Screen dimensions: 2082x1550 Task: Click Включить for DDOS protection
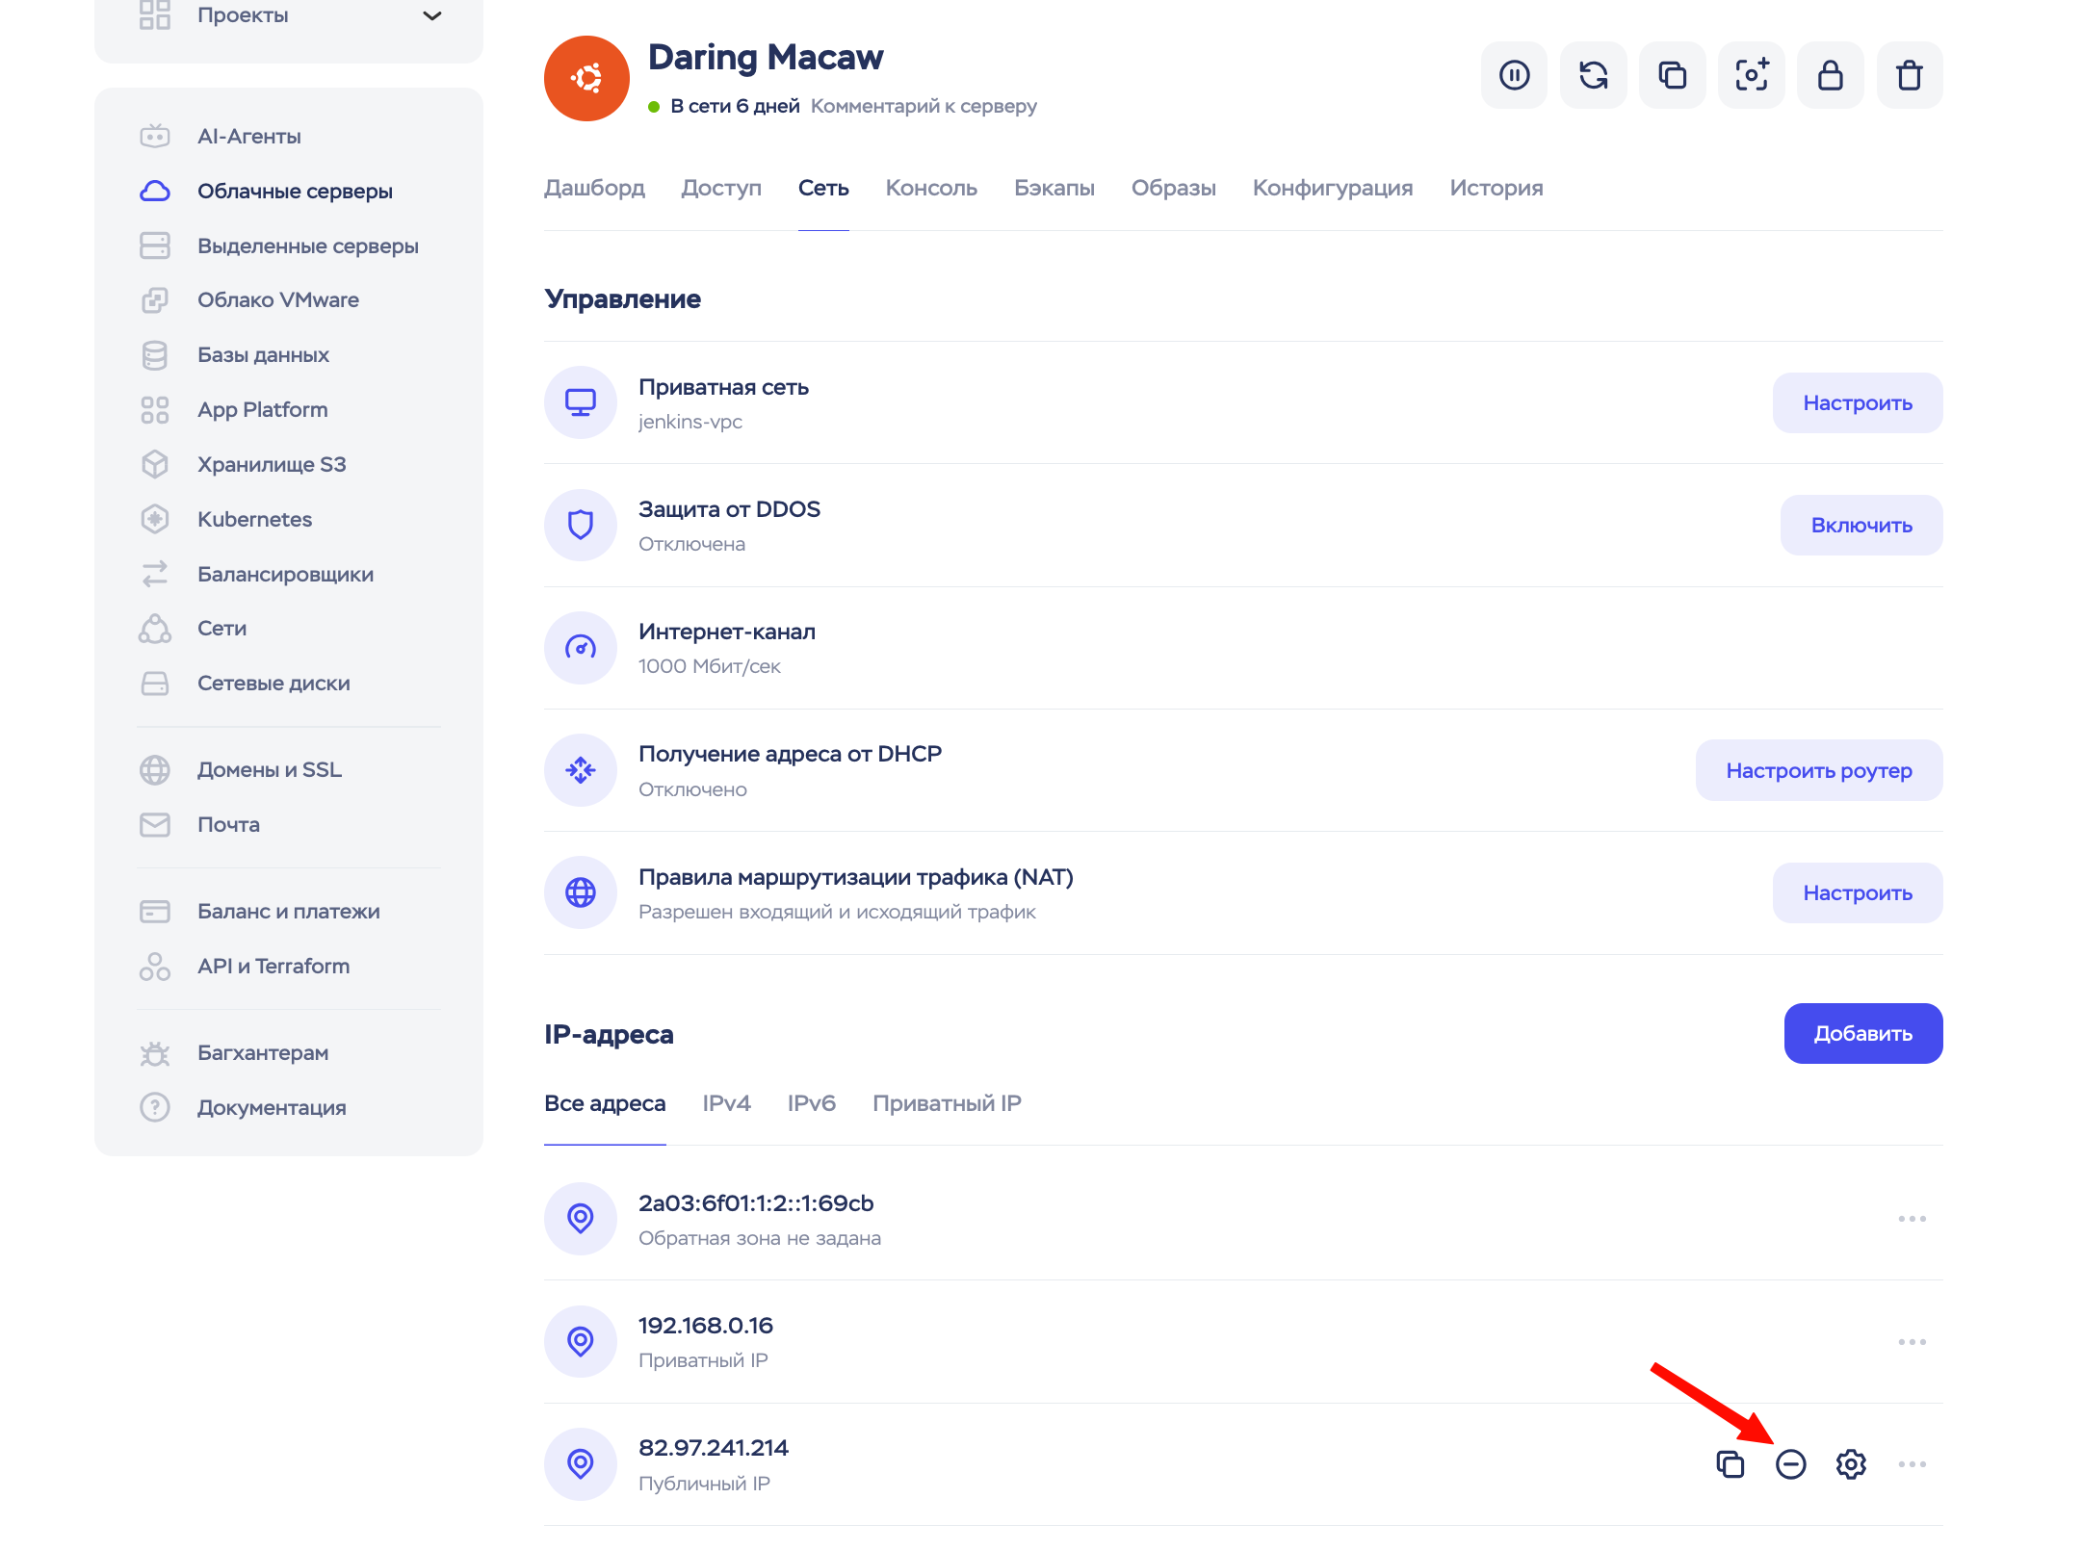point(1861,526)
